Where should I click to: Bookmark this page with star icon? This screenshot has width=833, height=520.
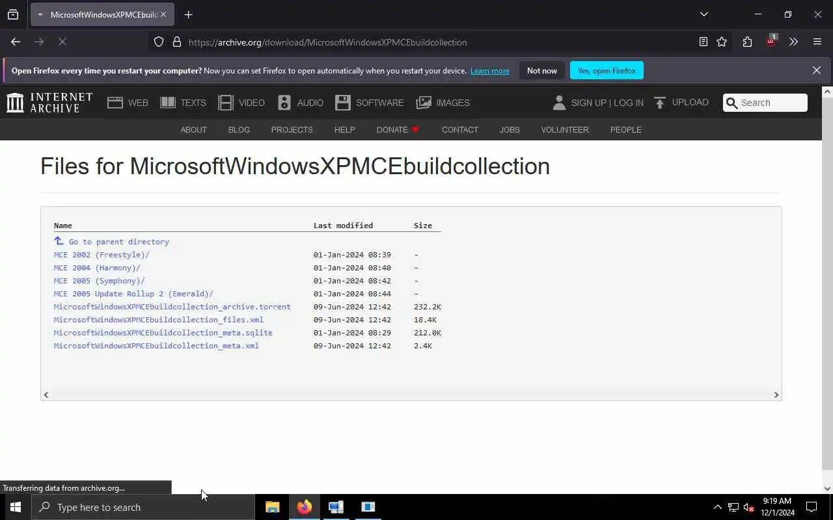click(722, 42)
